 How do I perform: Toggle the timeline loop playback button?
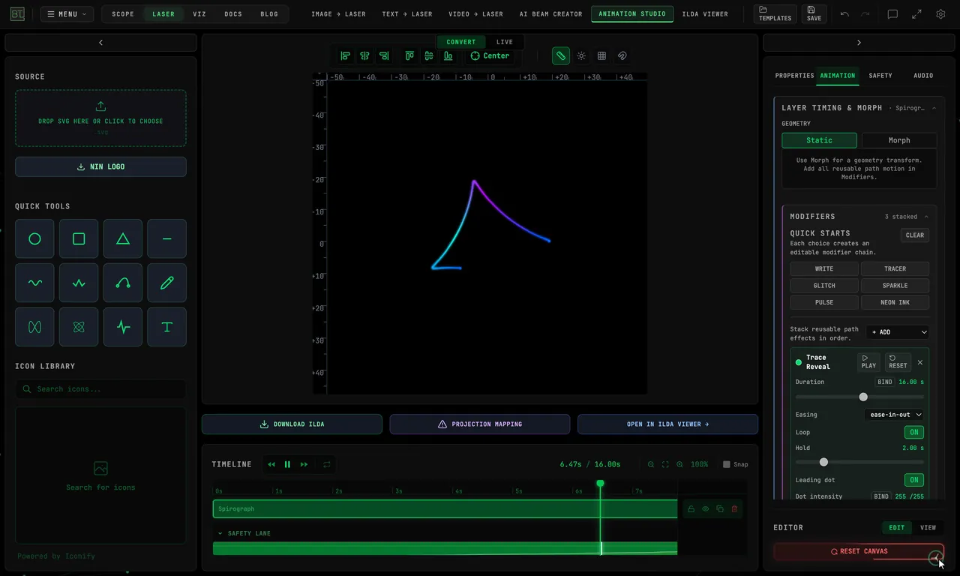click(327, 465)
